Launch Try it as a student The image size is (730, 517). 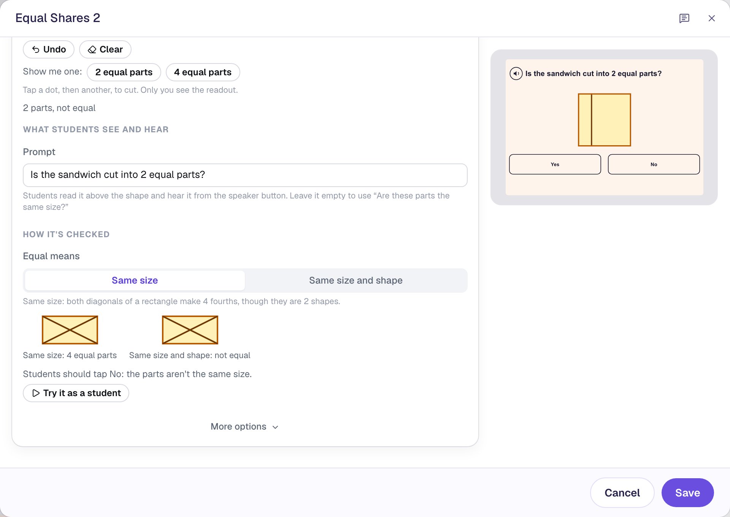[76, 393]
